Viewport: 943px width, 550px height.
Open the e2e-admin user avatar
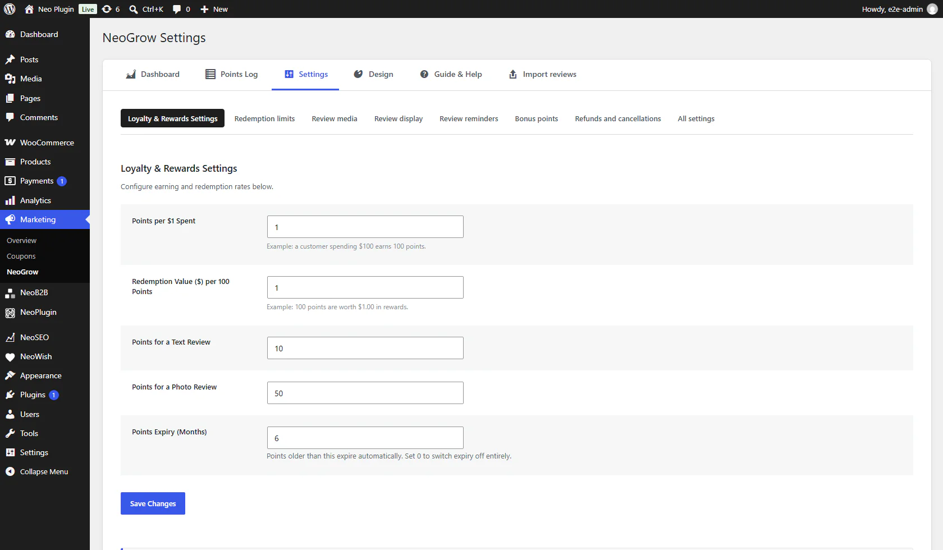point(932,9)
